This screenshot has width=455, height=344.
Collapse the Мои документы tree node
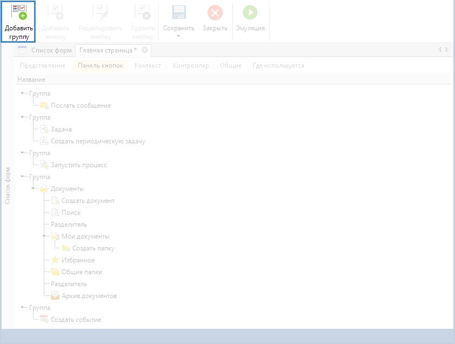[x=44, y=236]
